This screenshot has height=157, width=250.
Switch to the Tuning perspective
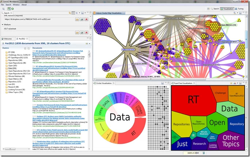click(x=239, y=9)
